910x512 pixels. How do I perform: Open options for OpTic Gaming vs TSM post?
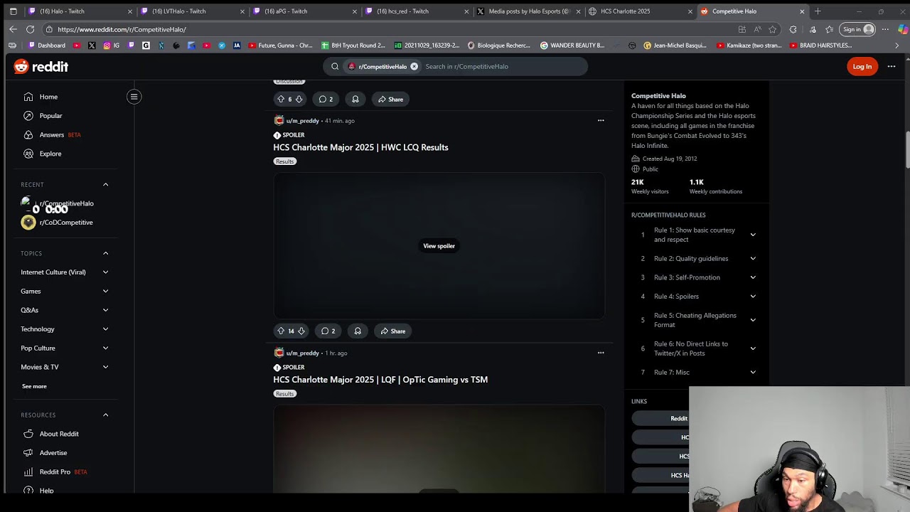(x=601, y=353)
